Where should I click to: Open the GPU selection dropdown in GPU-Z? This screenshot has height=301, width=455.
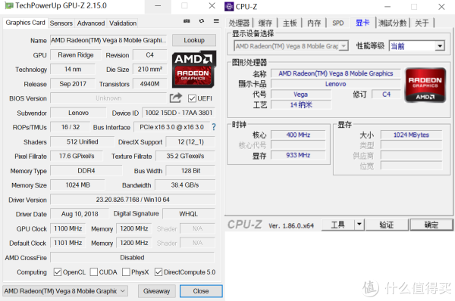65,291
